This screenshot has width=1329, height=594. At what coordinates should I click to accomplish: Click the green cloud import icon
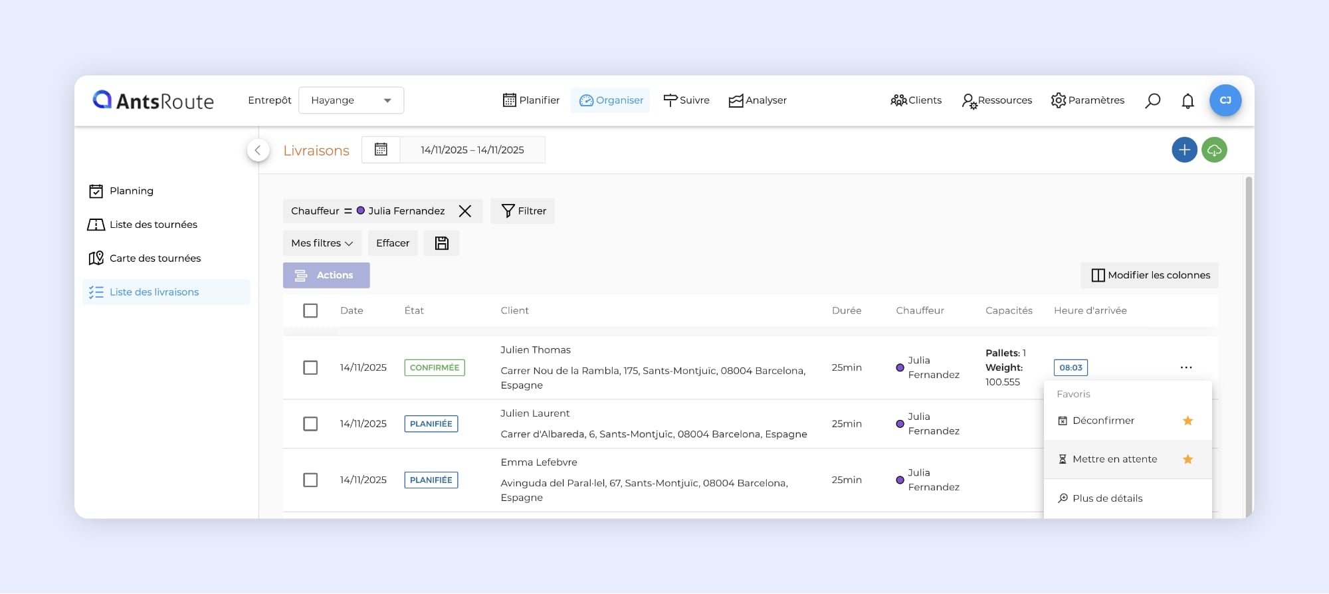point(1214,150)
